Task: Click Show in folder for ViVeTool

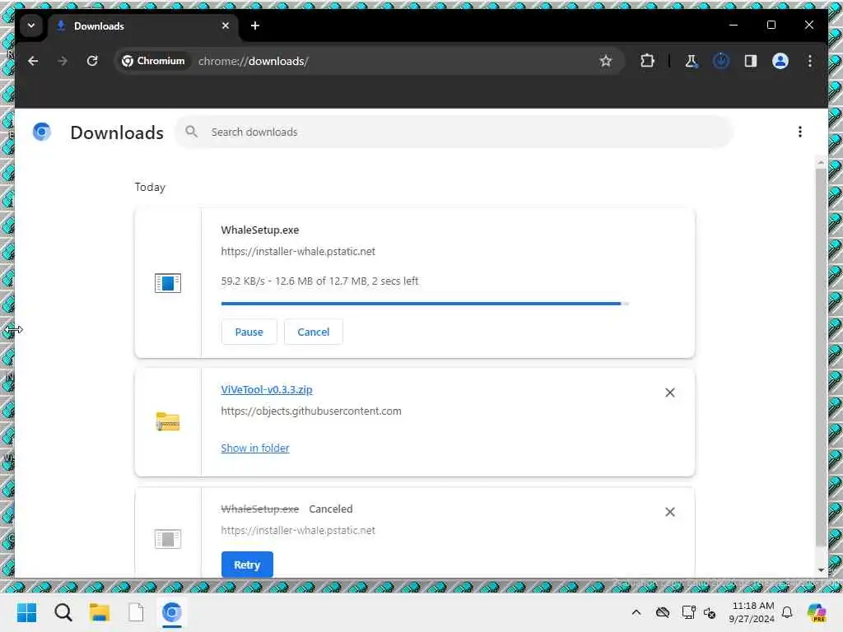Action: pos(255,448)
